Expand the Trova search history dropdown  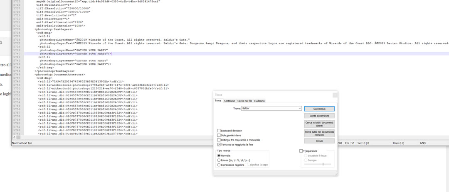(x=299, y=109)
